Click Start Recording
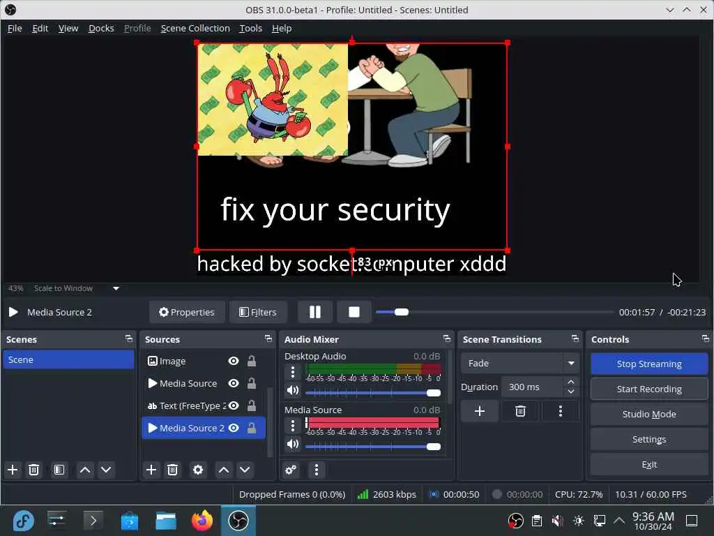The width and height of the screenshot is (714, 536). [x=649, y=389]
